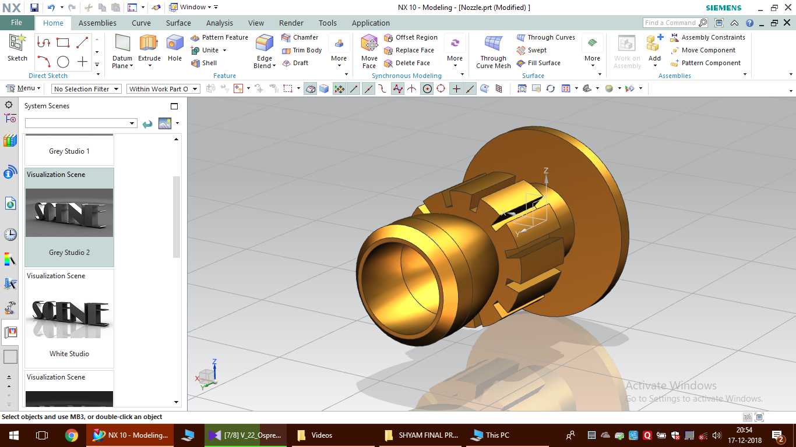Open the scenes filter combo box
Viewport: 796px width, 447px height.
pos(81,123)
